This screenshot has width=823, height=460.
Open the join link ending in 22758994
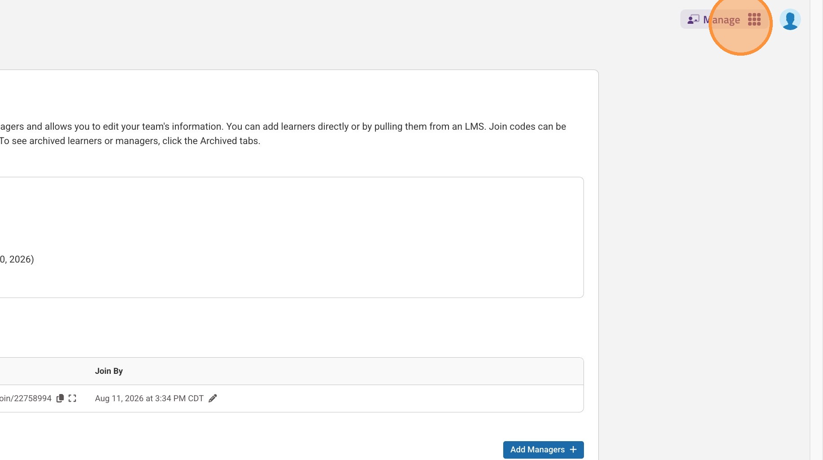tap(26, 399)
